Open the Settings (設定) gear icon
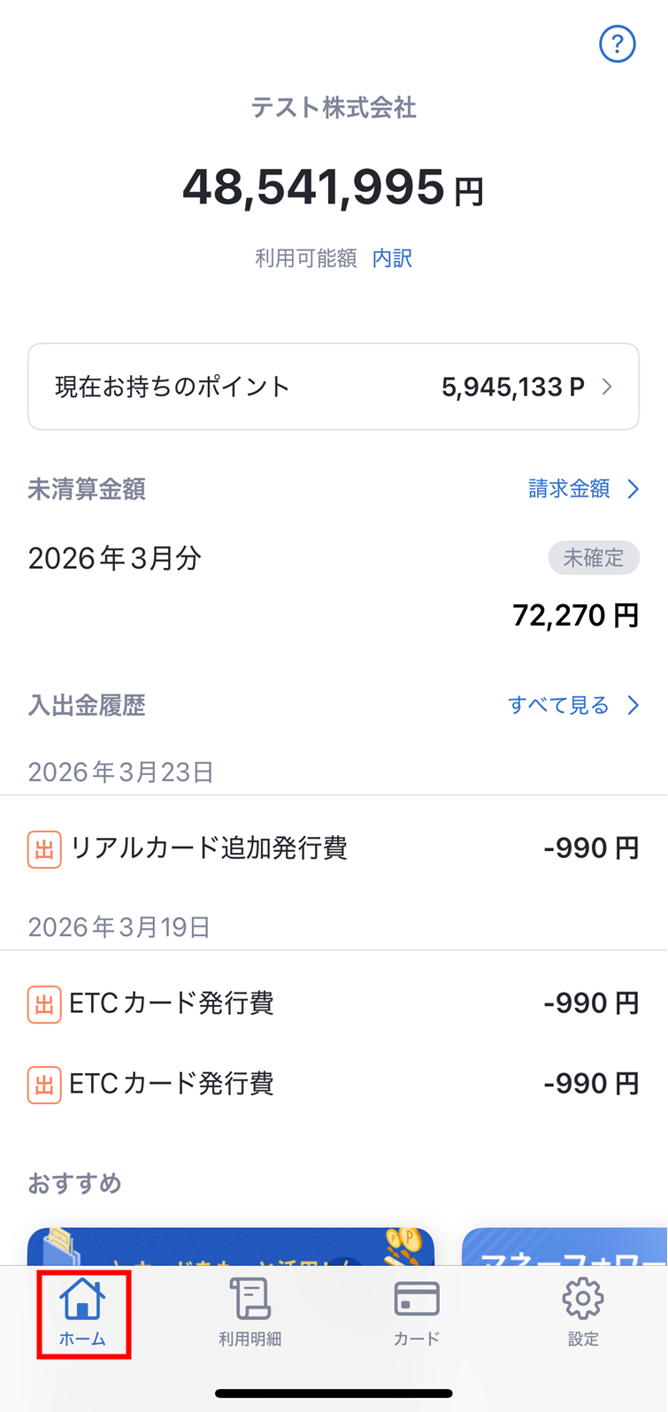This screenshot has height=1412, width=668. (x=583, y=1299)
